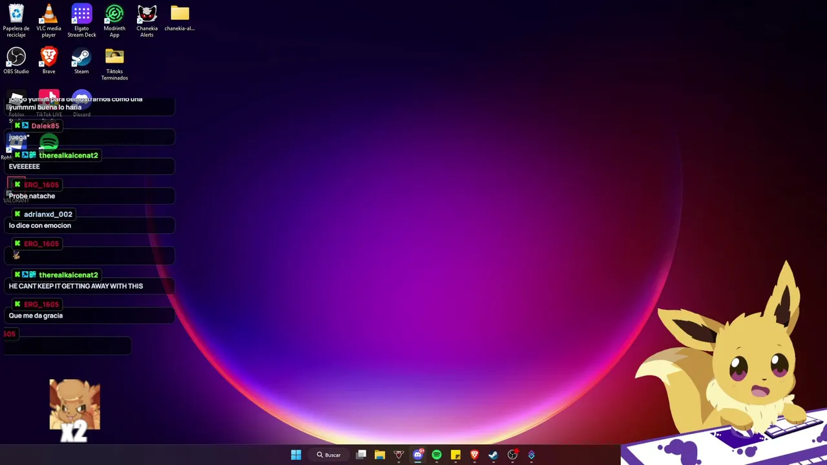This screenshot has width=827, height=465.
Task: Open Spotify from the taskbar
Action: (x=437, y=455)
